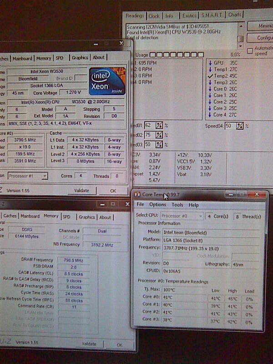The height and width of the screenshot is (364, 273).
Task: Select Graphics tab in lower CPU-Z window
Action: click(x=86, y=217)
